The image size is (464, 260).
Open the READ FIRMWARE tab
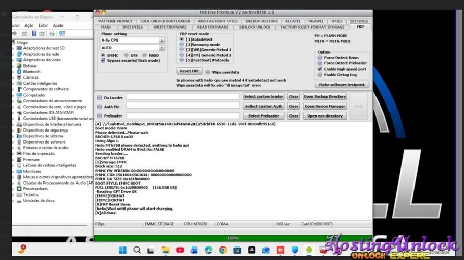(213, 27)
